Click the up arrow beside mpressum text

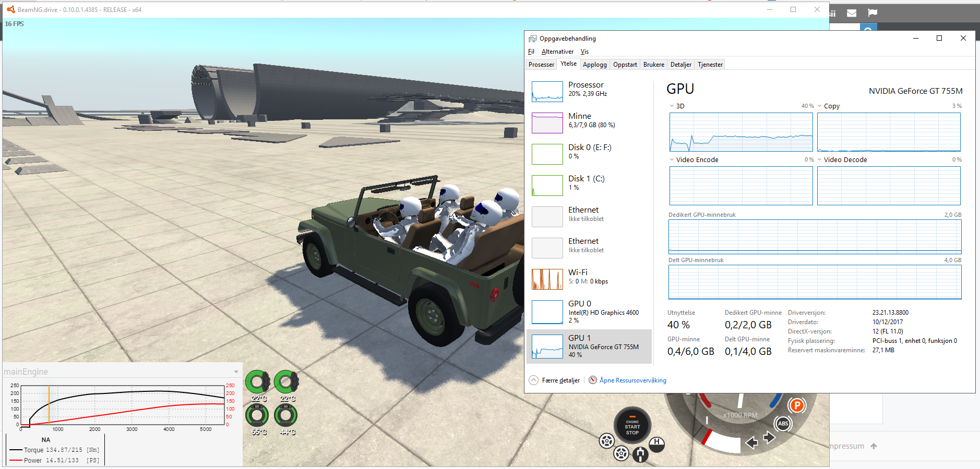click(x=874, y=446)
